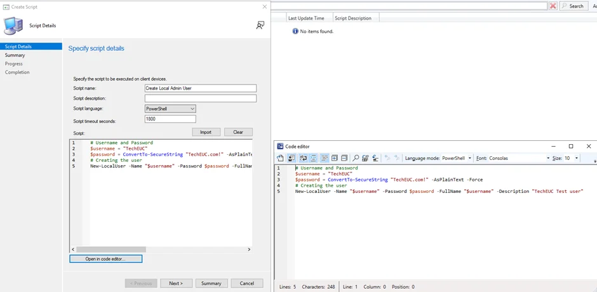
Task: Select Script Details wizard step
Action: pos(31,46)
